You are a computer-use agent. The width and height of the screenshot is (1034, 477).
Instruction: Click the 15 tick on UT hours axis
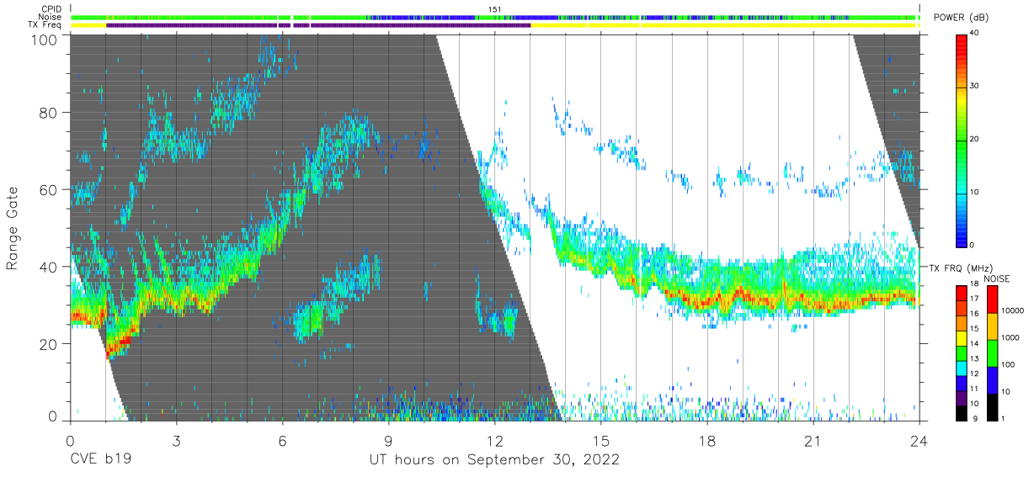(x=600, y=440)
